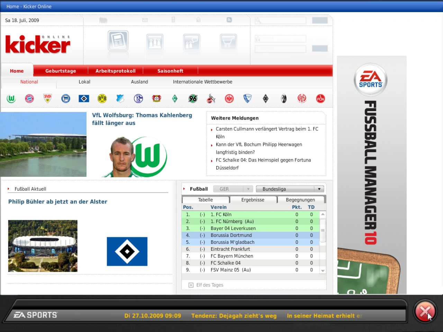Open headline about Thomas Kahlenberg fällt länger aus
The height and width of the screenshot is (332, 443).
pos(142,119)
